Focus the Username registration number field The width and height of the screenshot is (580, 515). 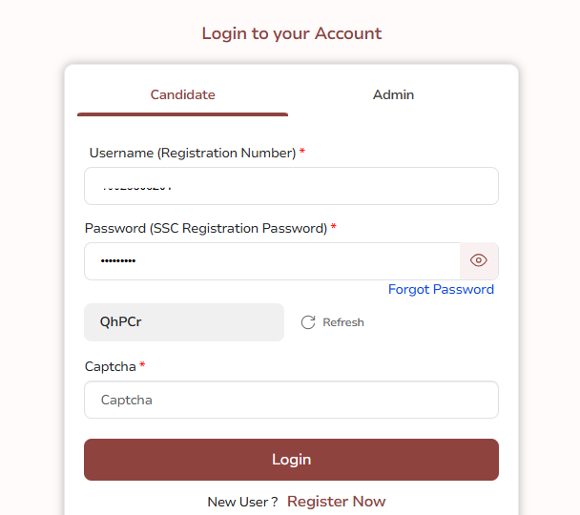pyautogui.click(x=291, y=186)
